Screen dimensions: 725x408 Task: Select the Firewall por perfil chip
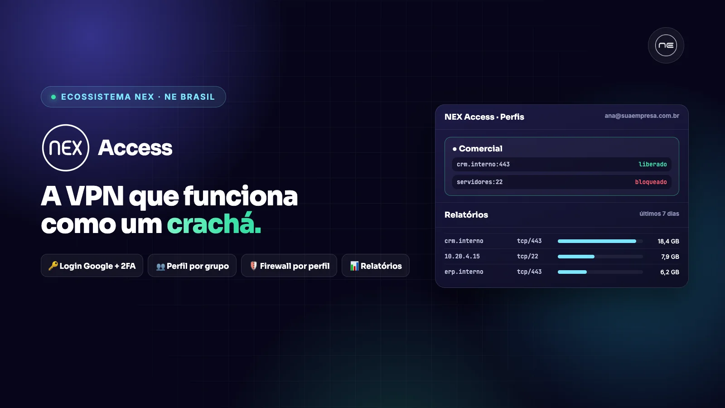pos(289,266)
